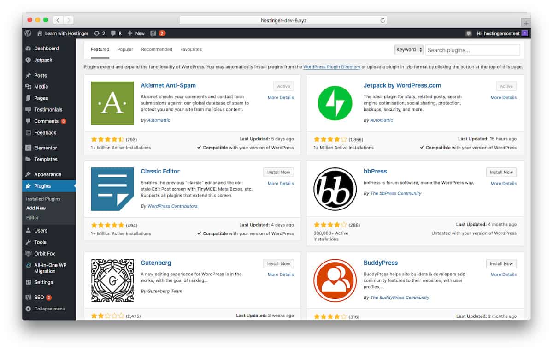The image size is (553, 352).
Task: Click the Gutenberg ornate G thumbnail
Action: (x=112, y=280)
